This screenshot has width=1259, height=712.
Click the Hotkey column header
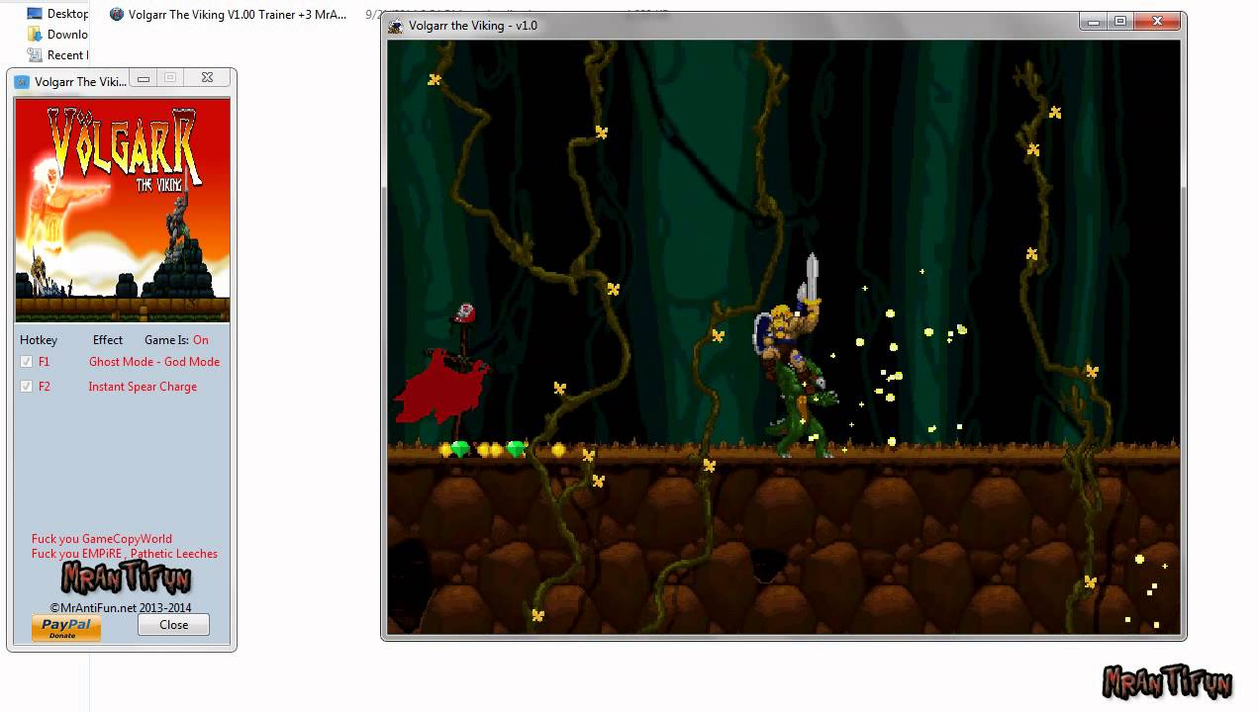pyautogui.click(x=39, y=340)
